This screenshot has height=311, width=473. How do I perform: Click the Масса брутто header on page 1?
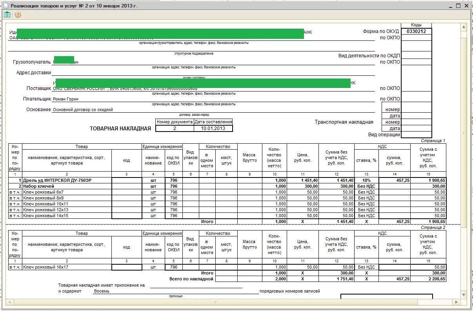click(249, 157)
